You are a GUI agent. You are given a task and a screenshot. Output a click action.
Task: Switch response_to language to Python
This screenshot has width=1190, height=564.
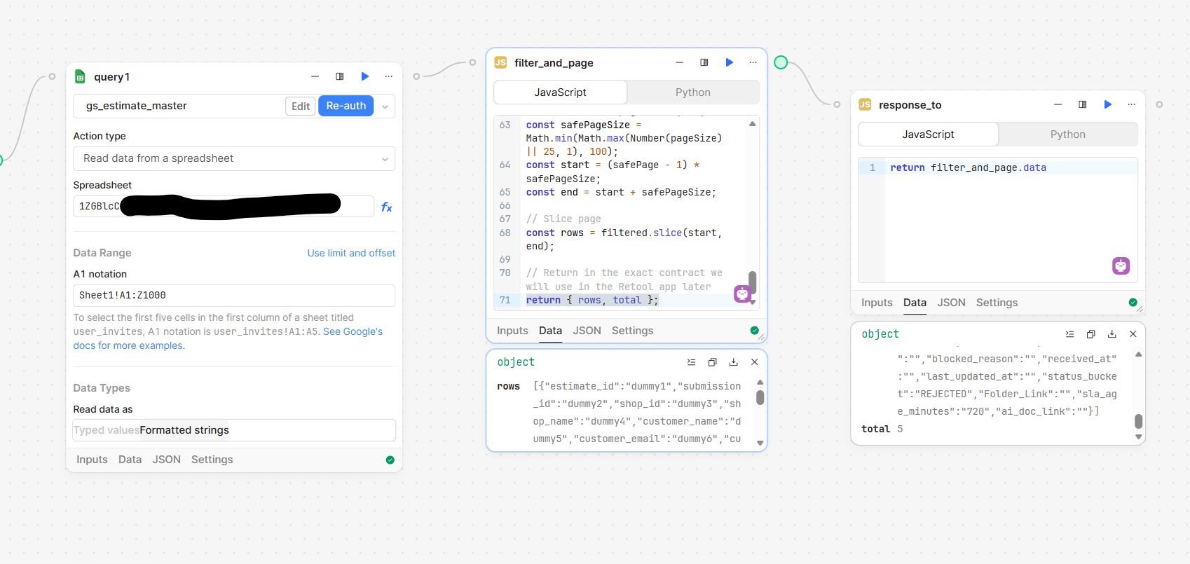tap(1067, 135)
